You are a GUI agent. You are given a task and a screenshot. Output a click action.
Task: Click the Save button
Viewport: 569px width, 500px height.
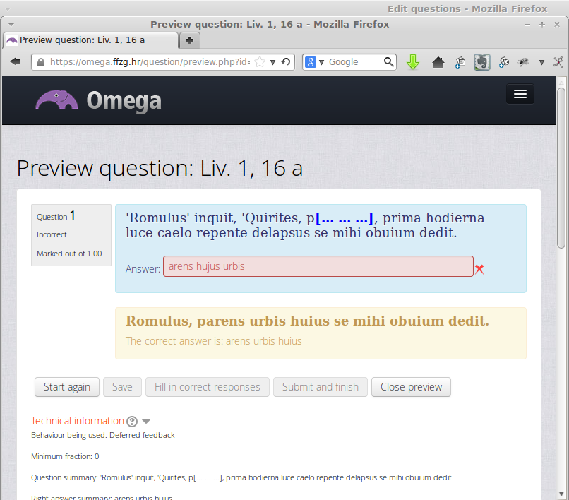click(122, 387)
